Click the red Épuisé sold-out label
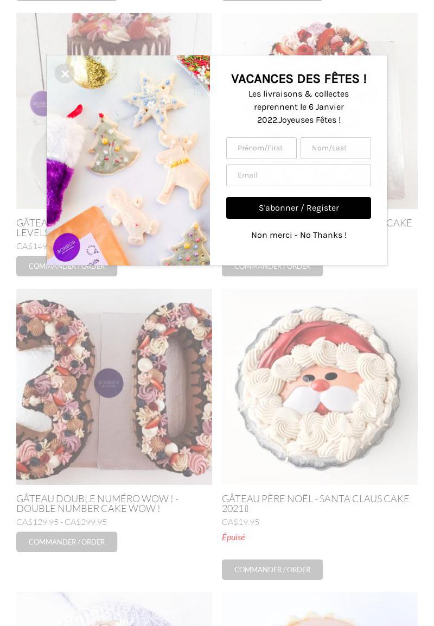The width and height of the screenshot is (434, 626). [233, 537]
